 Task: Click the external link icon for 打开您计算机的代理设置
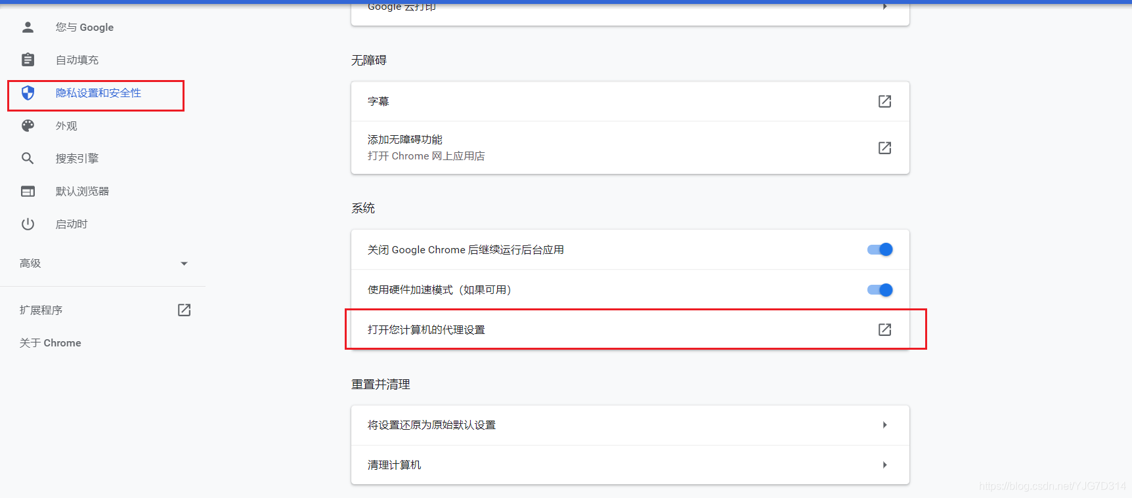point(884,329)
